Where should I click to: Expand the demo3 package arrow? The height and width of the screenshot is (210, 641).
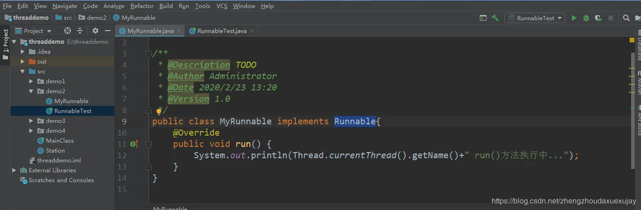click(31, 121)
